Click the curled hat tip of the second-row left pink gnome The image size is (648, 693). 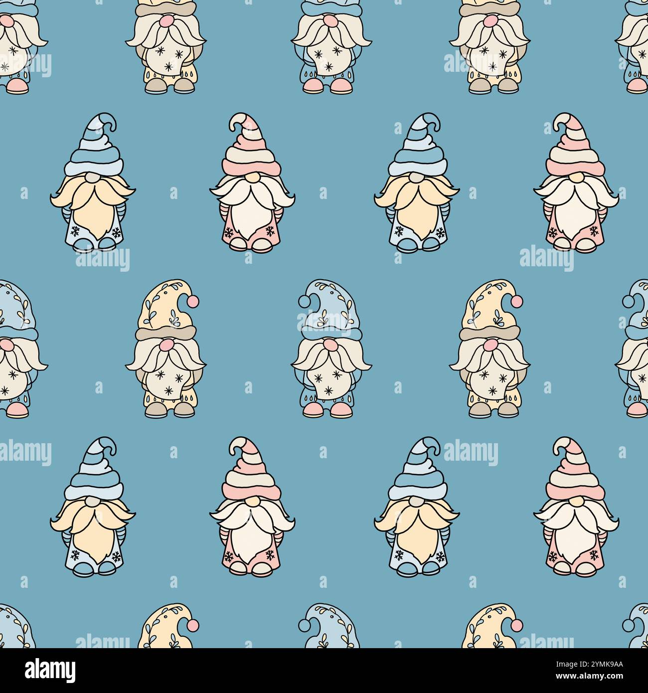(239, 122)
